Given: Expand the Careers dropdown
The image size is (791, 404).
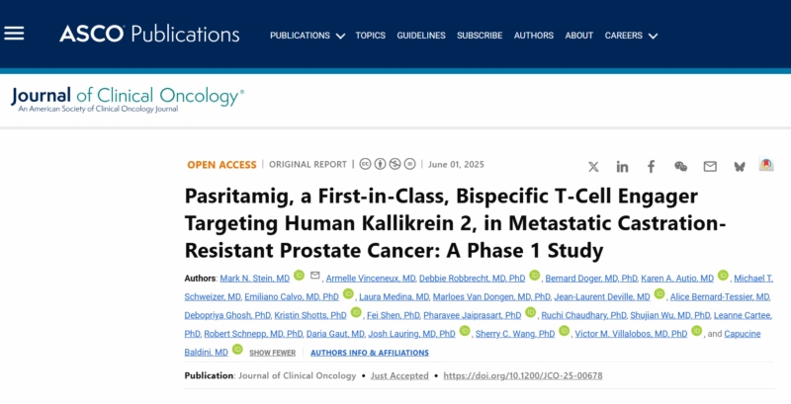Looking at the screenshot, I should click(631, 36).
